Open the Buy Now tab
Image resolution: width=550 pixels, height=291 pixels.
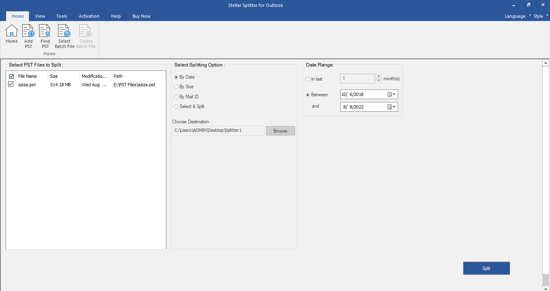click(x=141, y=16)
